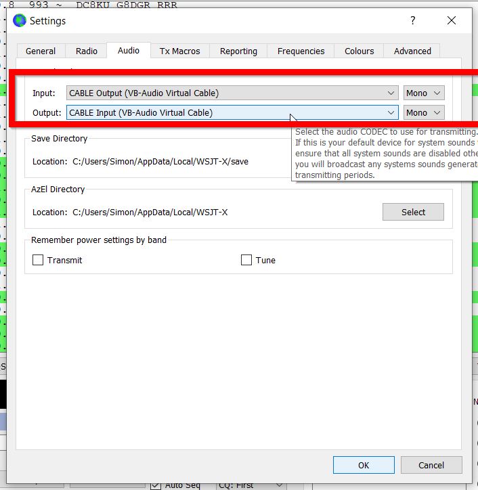The height and width of the screenshot is (490, 478).
Task: Open CQ: First dropdown in main window
Action: point(250,485)
